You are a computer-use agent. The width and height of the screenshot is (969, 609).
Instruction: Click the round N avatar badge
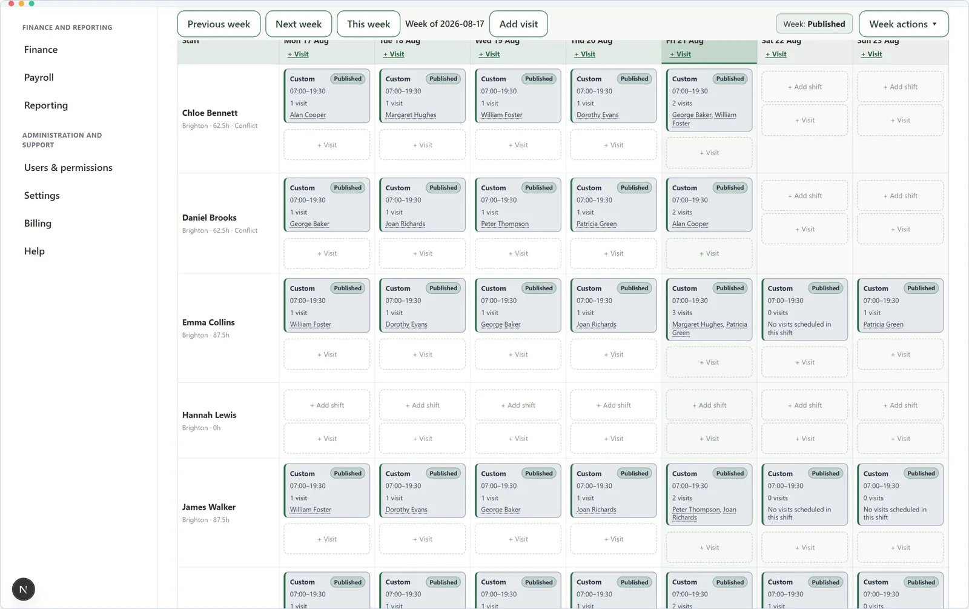pyautogui.click(x=23, y=589)
